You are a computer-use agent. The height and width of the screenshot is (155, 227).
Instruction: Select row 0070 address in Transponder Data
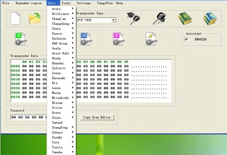pos(16,97)
